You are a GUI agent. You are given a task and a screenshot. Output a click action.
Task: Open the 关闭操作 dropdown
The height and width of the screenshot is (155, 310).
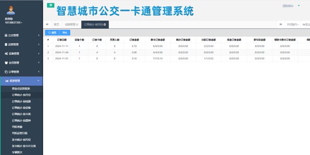[x=293, y=24]
